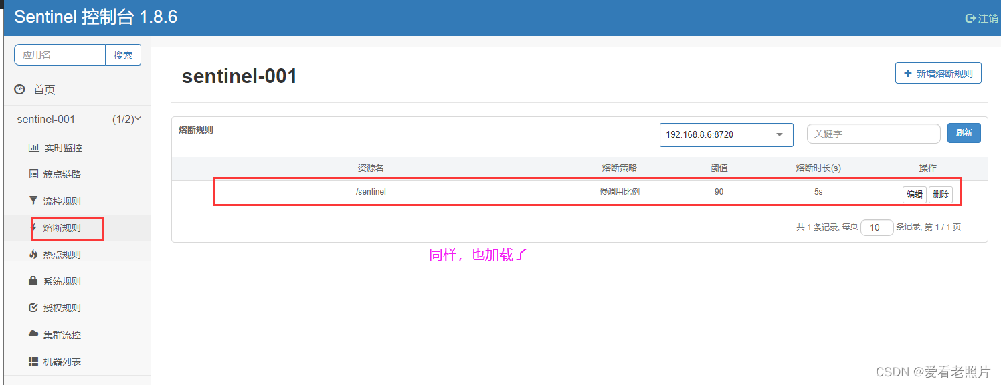
Task: Click the lock icon for 系统规则
Action: pos(33,281)
